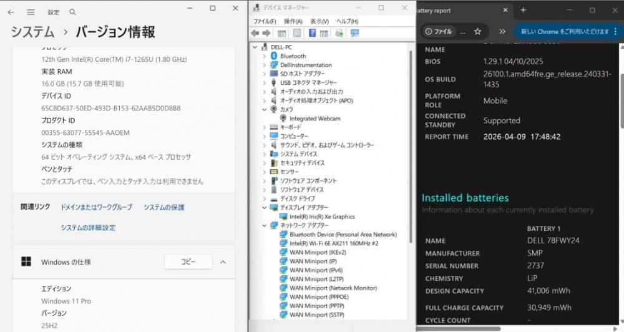Collapse the DELL-PC root node
This screenshot has height=332, width=624.
255,47
